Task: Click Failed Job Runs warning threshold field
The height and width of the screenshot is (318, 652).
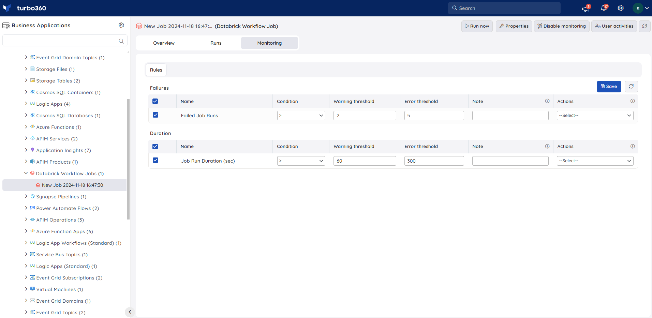Action: point(365,116)
